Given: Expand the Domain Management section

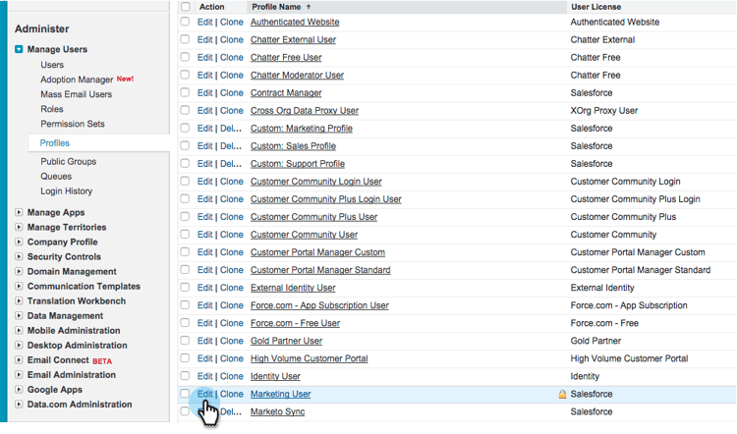Looking at the screenshot, I should click(19, 271).
